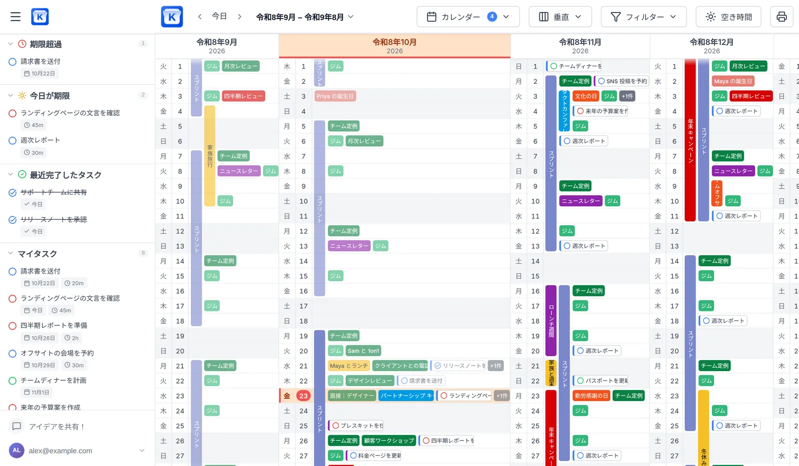799x466 pixels.
Task: Click the calendar icon in カレンダー button
Action: click(x=431, y=17)
